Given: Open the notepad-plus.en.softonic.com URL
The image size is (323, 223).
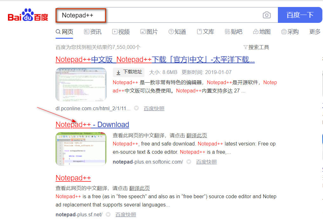Looking at the screenshot, I should 148,162.
